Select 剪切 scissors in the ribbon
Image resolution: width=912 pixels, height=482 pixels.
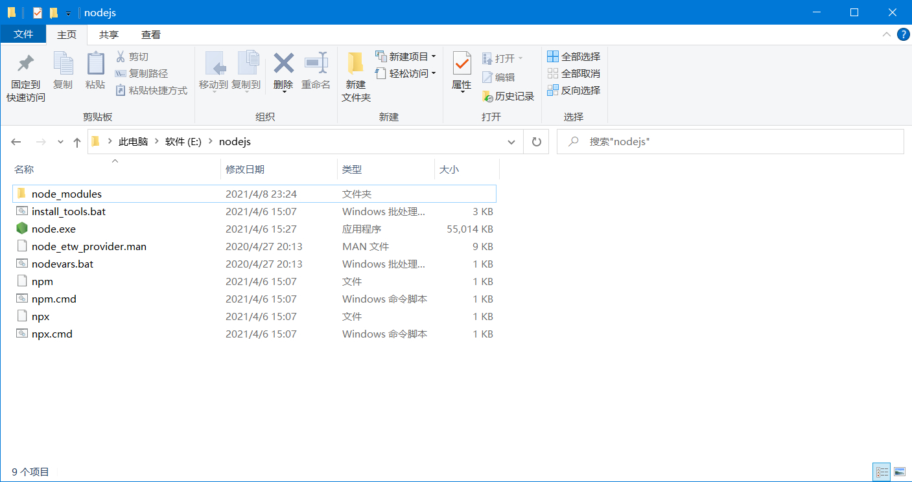(132, 57)
